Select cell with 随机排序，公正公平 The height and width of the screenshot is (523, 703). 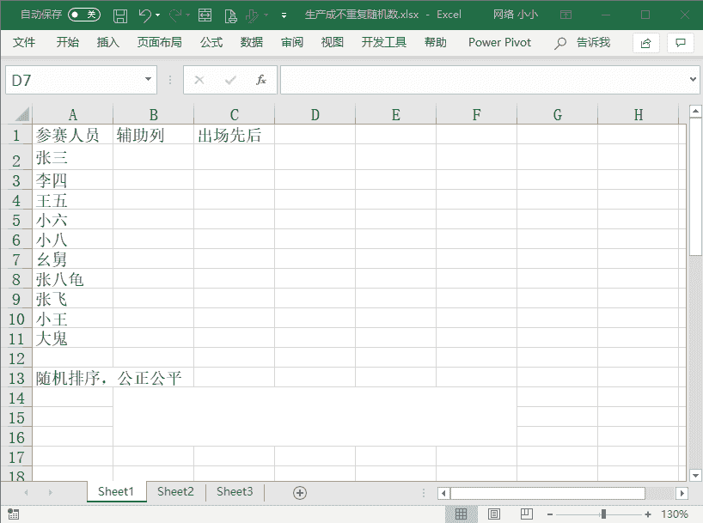tap(73, 378)
